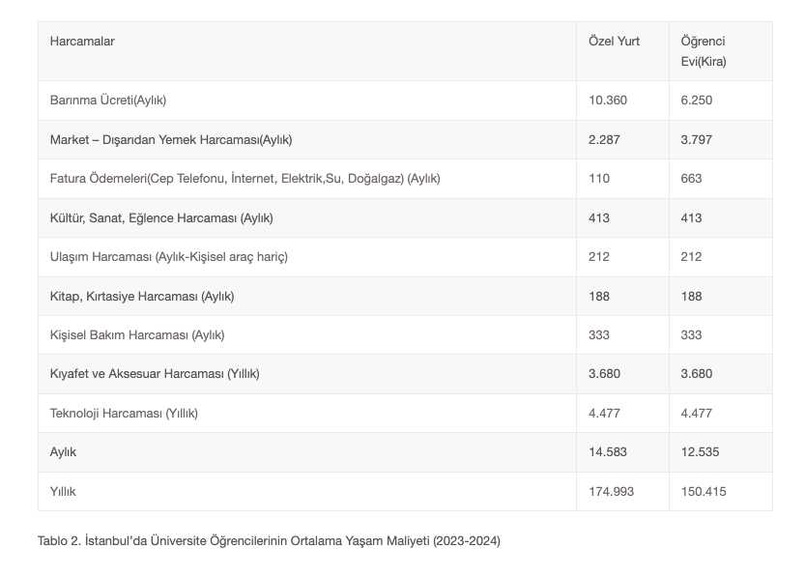Click the 110 bill payment value
Image resolution: width=805 pixels, height=577 pixels.
coord(598,179)
